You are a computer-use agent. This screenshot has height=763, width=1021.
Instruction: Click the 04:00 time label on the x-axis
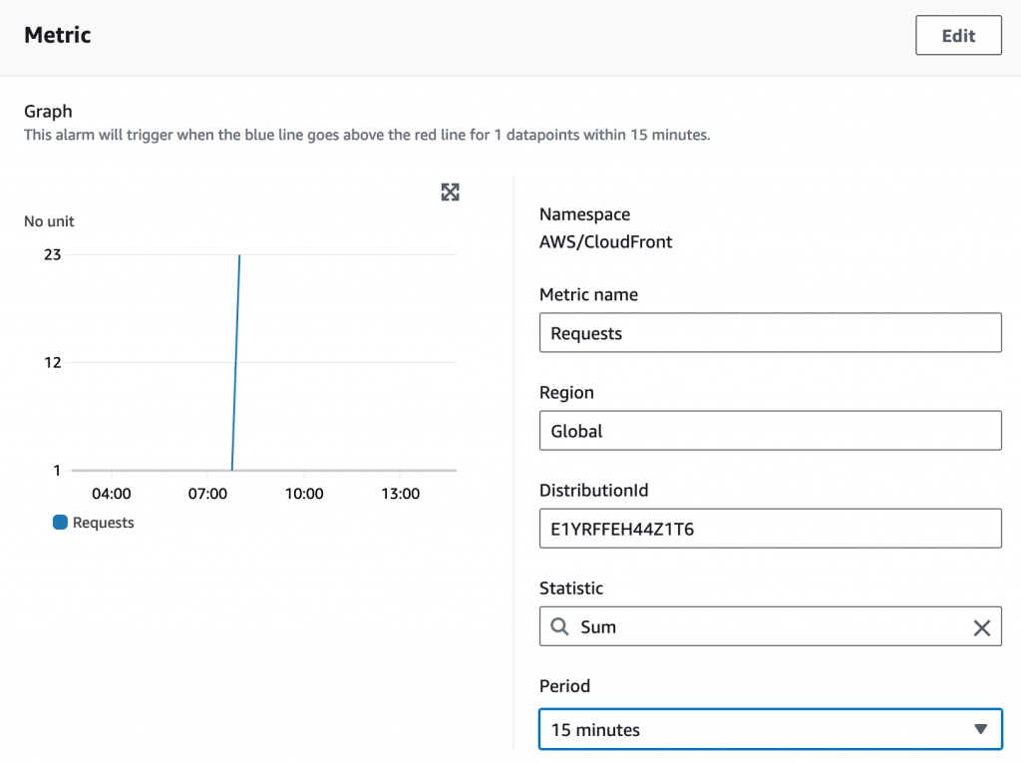(x=111, y=494)
